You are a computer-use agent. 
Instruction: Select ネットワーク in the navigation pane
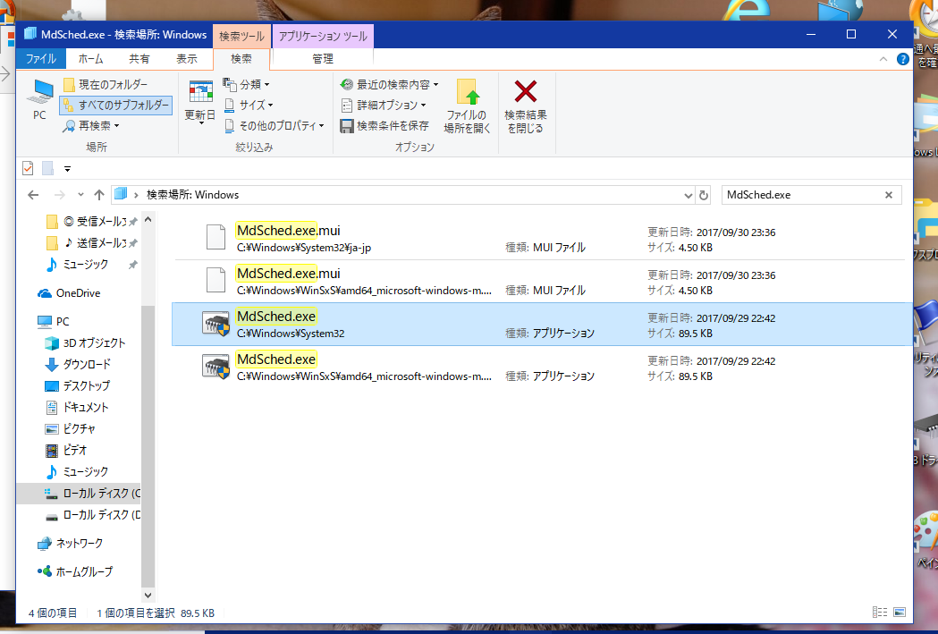pyautogui.click(x=70, y=544)
